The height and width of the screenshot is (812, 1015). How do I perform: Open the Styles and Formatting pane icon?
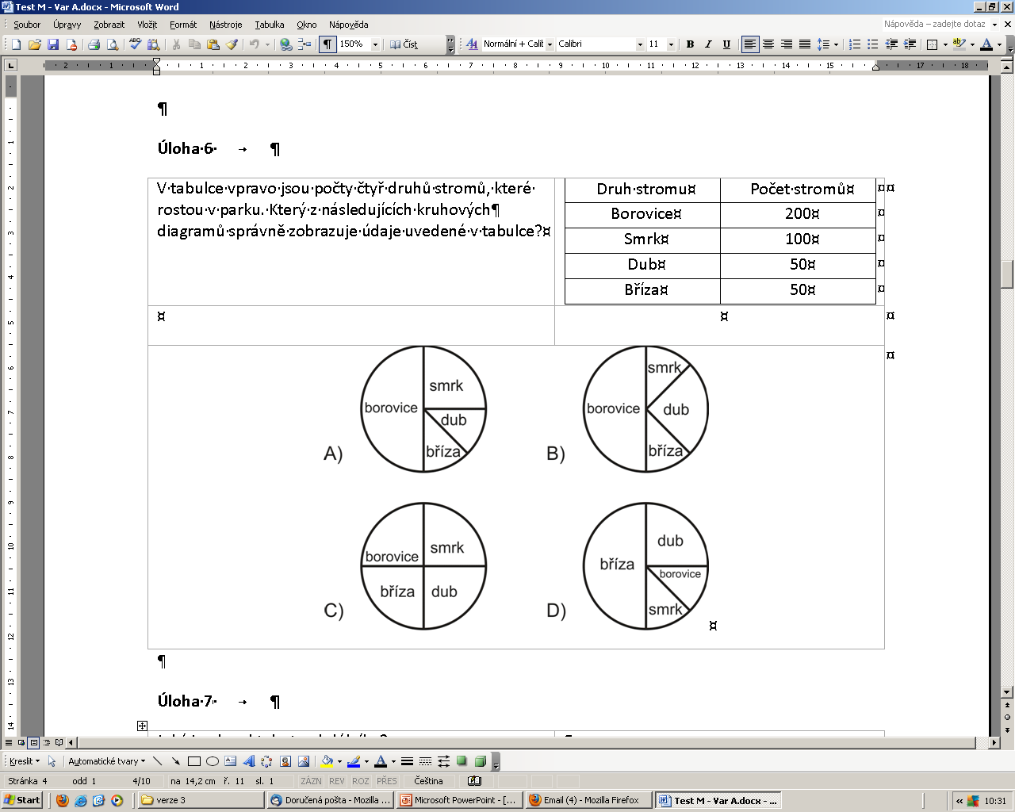(473, 44)
